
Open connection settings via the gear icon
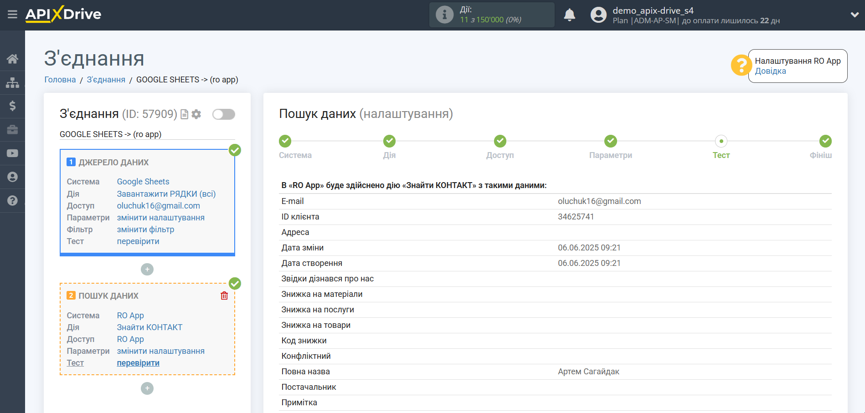click(x=196, y=114)
